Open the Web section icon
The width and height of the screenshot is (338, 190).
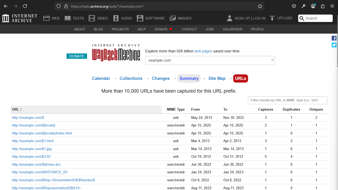click(x=46, y=18)
